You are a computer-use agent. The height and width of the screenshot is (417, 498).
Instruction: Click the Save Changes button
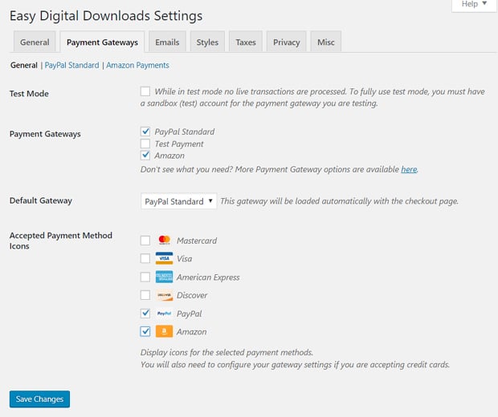click(39, 399)
